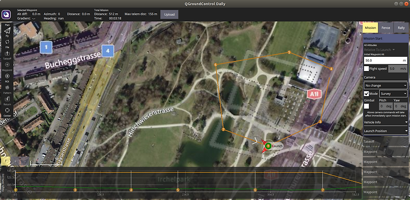
Task: Open the Fly view paper-plane icon
Action: click(7, 31)
